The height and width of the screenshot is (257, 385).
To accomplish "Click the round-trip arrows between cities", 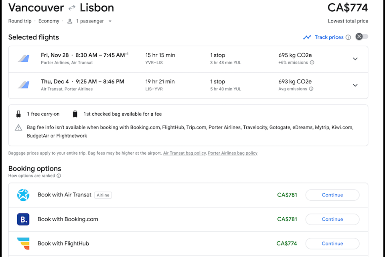I will 72,8.
